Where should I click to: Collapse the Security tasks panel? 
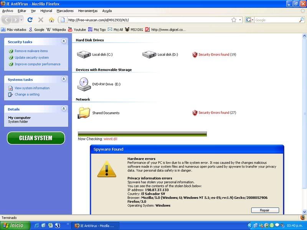click(x=64, y=41)
